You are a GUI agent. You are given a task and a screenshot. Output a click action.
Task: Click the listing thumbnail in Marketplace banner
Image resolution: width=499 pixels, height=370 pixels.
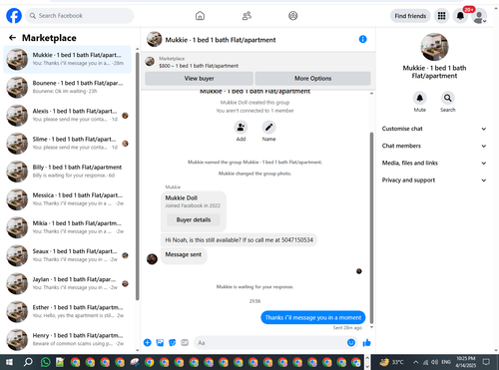(150, 62)
